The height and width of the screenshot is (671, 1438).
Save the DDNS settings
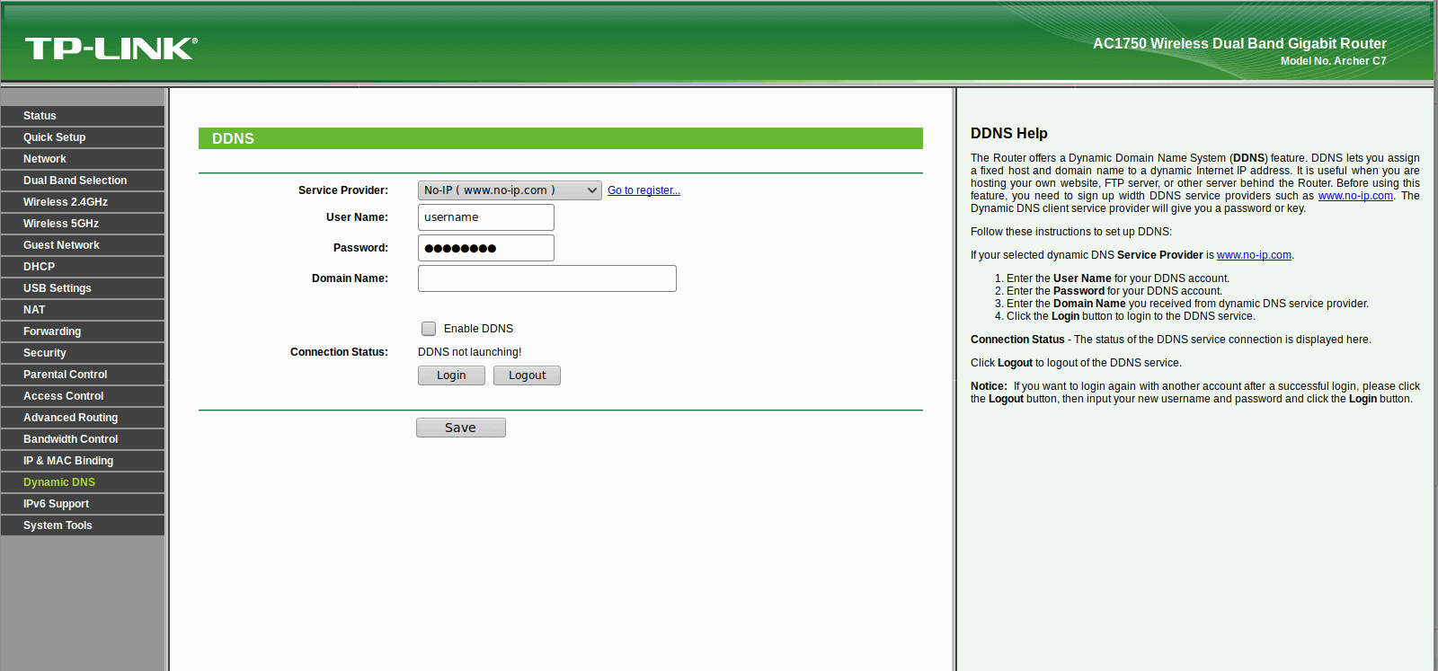pyautogui.click(x=461, y=428)
